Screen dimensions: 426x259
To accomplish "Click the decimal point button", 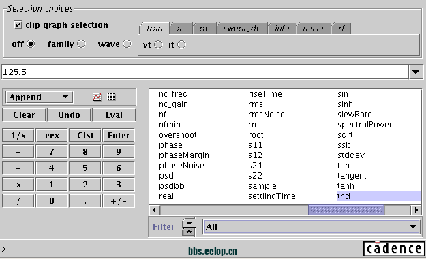I will pyautogui.click(x=85, y=201).
